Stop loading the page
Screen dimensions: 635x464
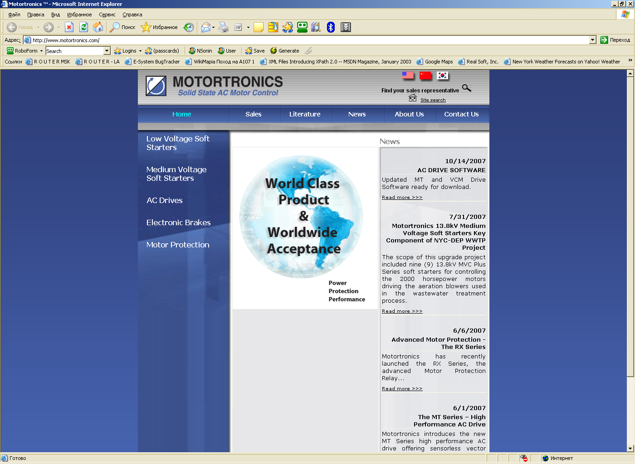point(69,27)
